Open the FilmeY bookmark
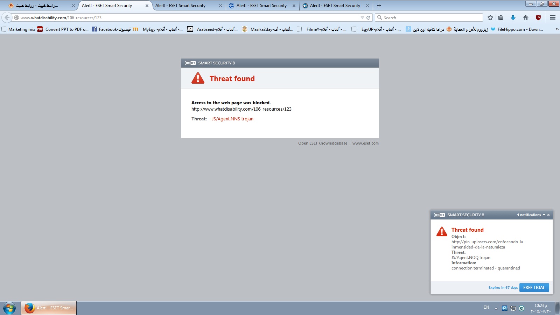560x315 pixels. [x=322, y=29]
